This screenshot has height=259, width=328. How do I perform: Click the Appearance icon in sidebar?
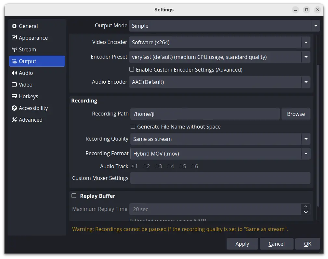pyautogui.click(x=14, y=38)
